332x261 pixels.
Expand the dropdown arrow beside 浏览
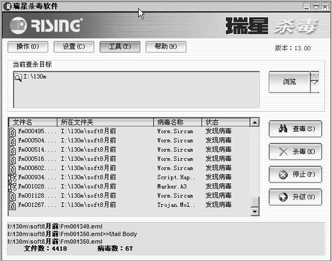pos(315,82)
